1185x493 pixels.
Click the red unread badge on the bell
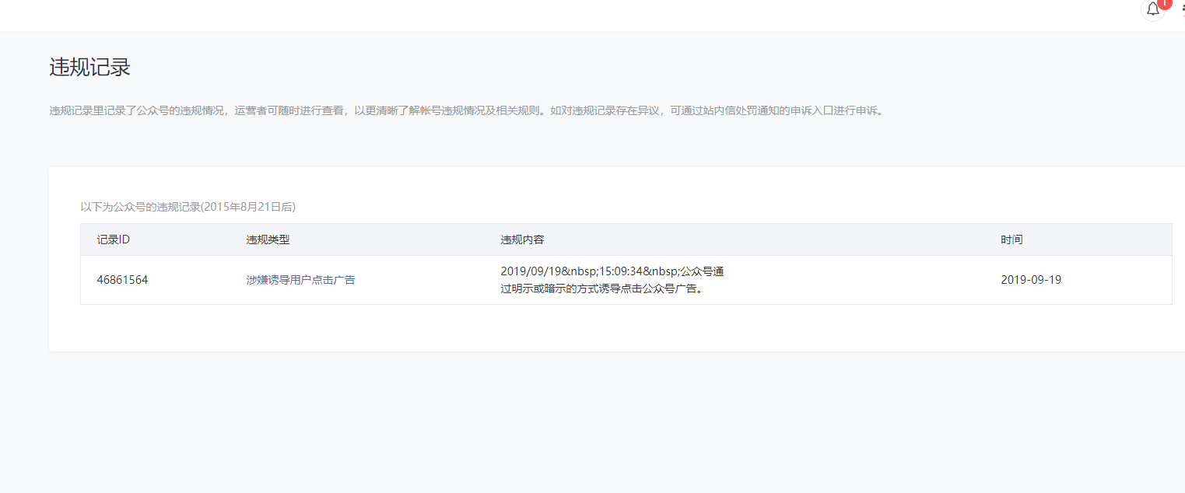coord(1164,4)
